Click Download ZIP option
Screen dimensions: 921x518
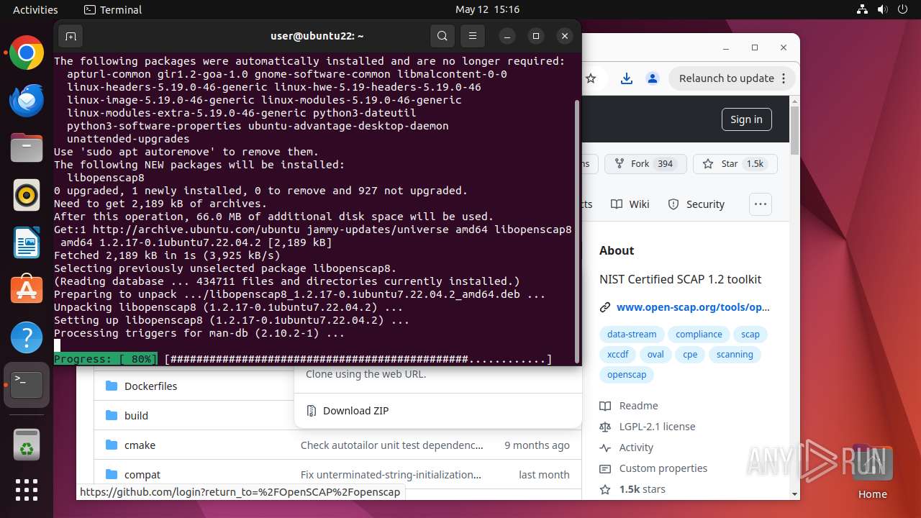[355, 411]
